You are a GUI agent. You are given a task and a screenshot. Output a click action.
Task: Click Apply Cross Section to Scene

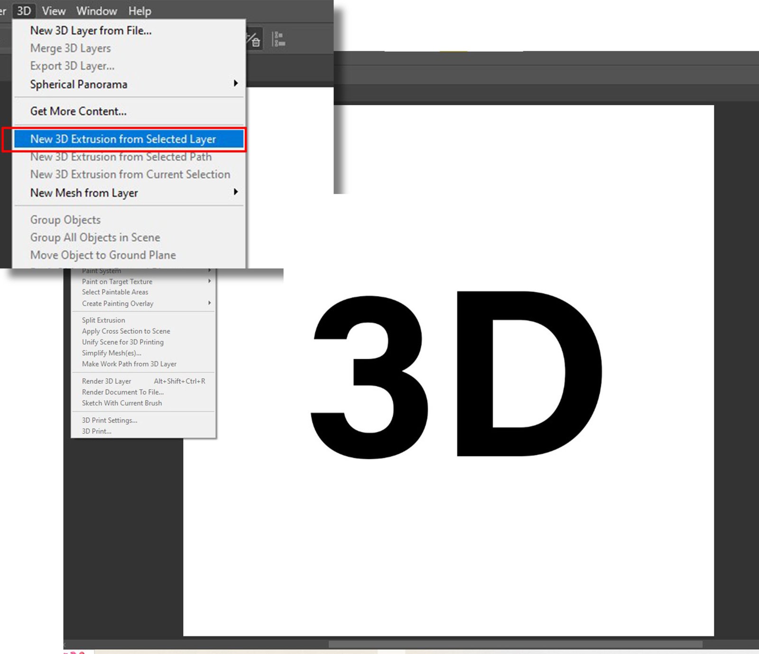(143, 331)
